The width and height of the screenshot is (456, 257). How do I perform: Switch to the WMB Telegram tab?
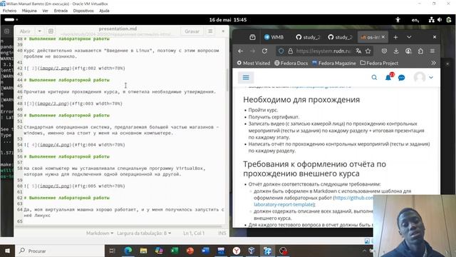coord(274,37)
